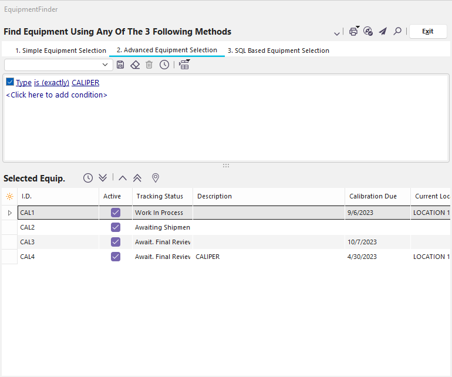The image size is (452, 377).
Task: Click the 'Click here to add condition' link
Action: (x=56, y=95)
